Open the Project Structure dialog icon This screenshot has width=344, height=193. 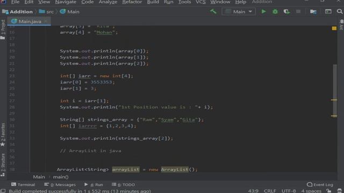[x=313, y=11]
